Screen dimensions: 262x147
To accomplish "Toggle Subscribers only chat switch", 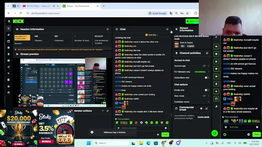I will click(x=207, y=78).
